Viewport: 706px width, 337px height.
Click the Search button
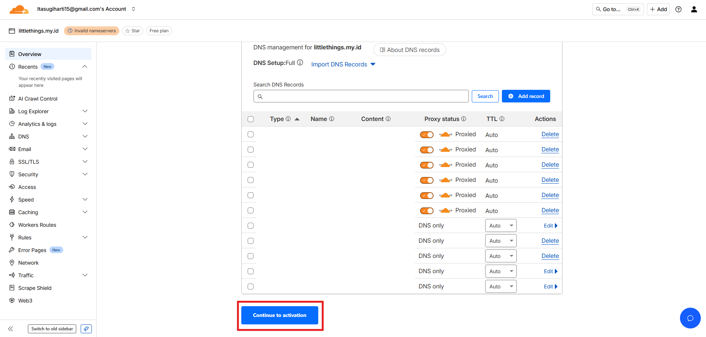click(485, 96)
